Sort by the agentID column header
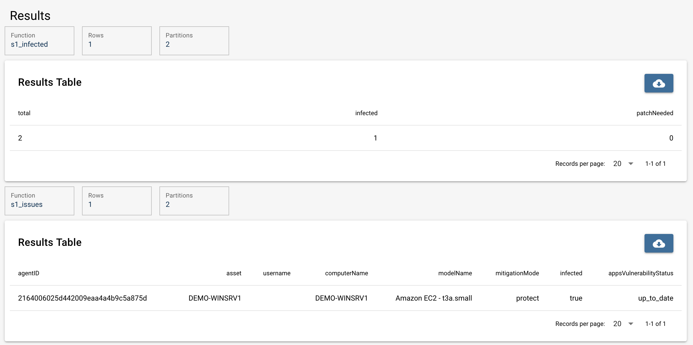693x345 pixels. pyautogui.click(x=29, y=273)
